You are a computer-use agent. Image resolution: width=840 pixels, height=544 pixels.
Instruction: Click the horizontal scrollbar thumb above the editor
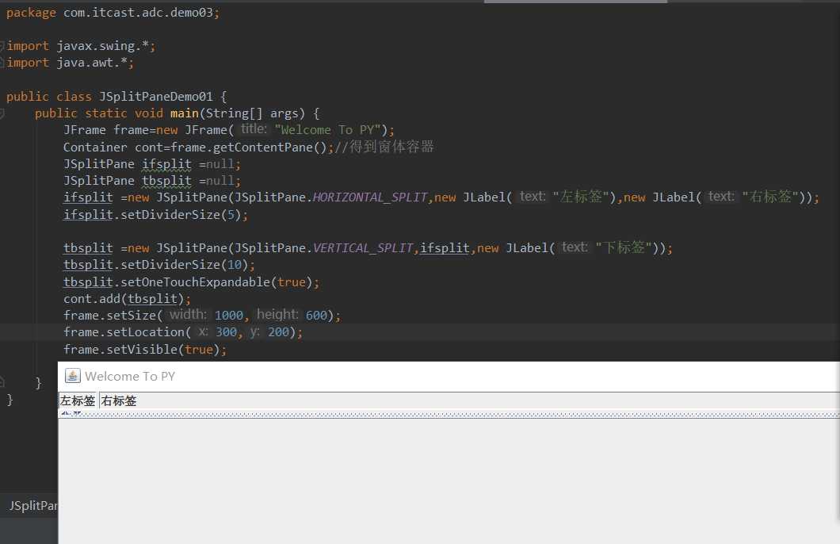[x=575, y=2]
